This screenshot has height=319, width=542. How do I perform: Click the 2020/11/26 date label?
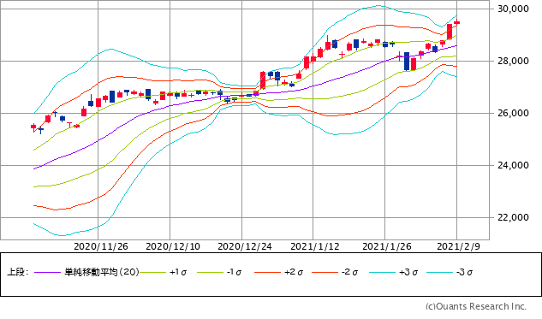[x=101, y=246]
